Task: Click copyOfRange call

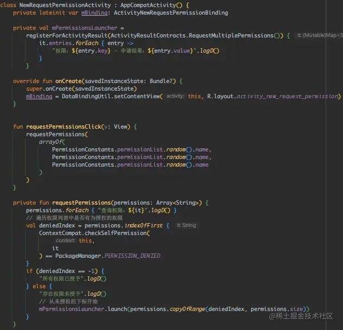Action: [187, 309]
